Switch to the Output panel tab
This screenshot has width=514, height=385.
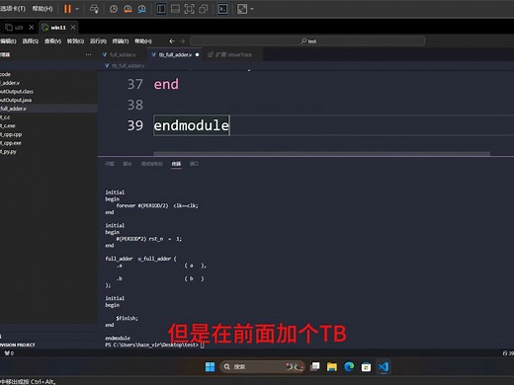[128, 164]
